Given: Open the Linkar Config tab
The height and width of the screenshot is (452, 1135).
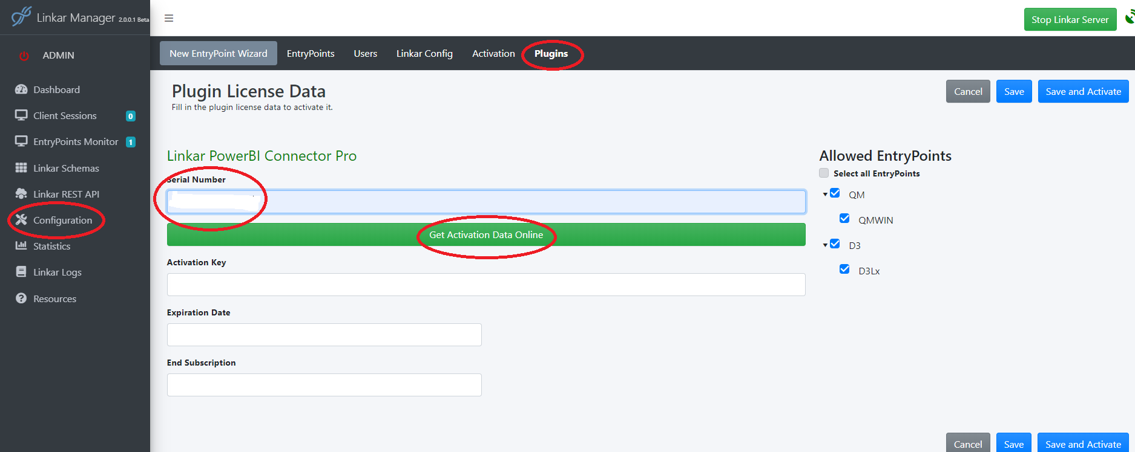Looking at the screenshot, I should tap(424, 53).
